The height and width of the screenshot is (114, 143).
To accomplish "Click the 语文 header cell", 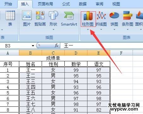I will pos(98,64).
